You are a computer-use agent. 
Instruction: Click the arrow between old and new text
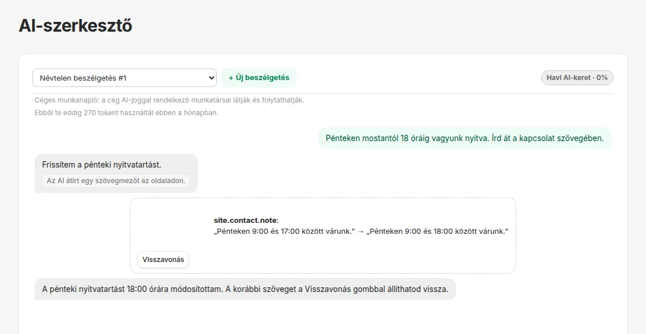point(360,231)
